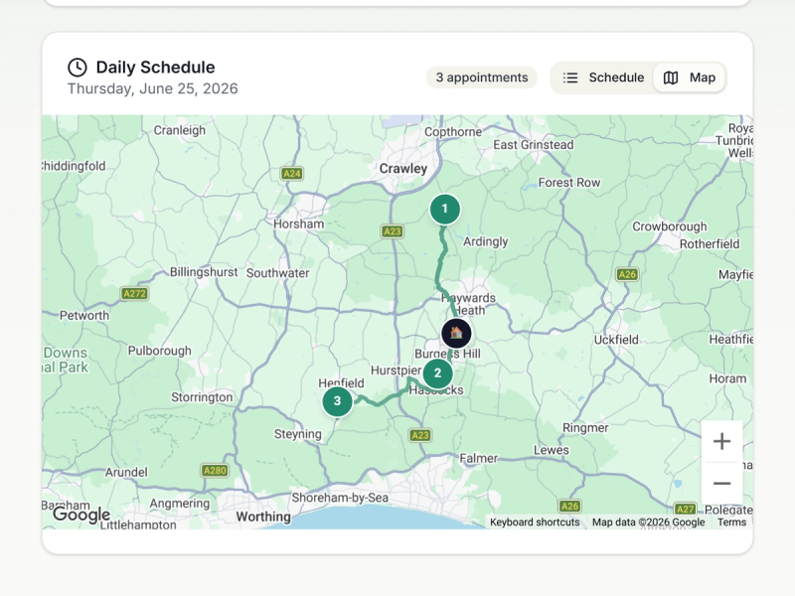Select map marker number 1

click(x=444, y=209)
